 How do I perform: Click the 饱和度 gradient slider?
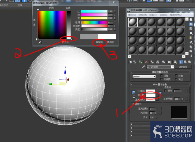pos(95,26)
